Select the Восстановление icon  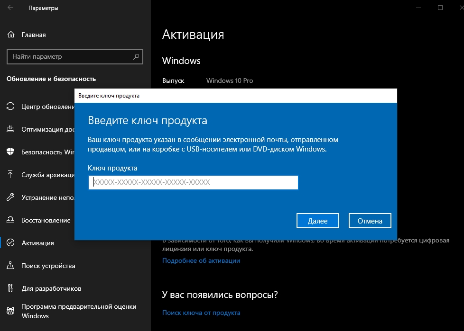pyautogui.click(x=10, y=220)
